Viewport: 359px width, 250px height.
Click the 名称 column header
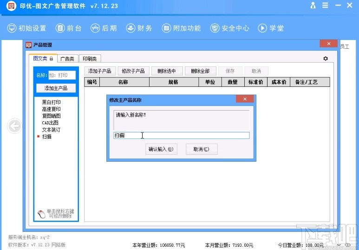(x=124, y=82)
